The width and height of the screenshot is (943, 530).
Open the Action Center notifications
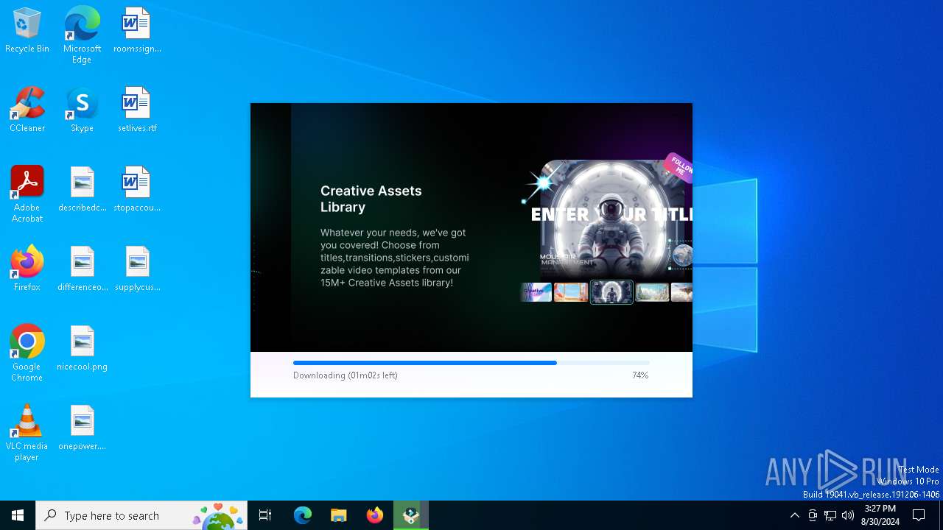(x=919, y=515)
